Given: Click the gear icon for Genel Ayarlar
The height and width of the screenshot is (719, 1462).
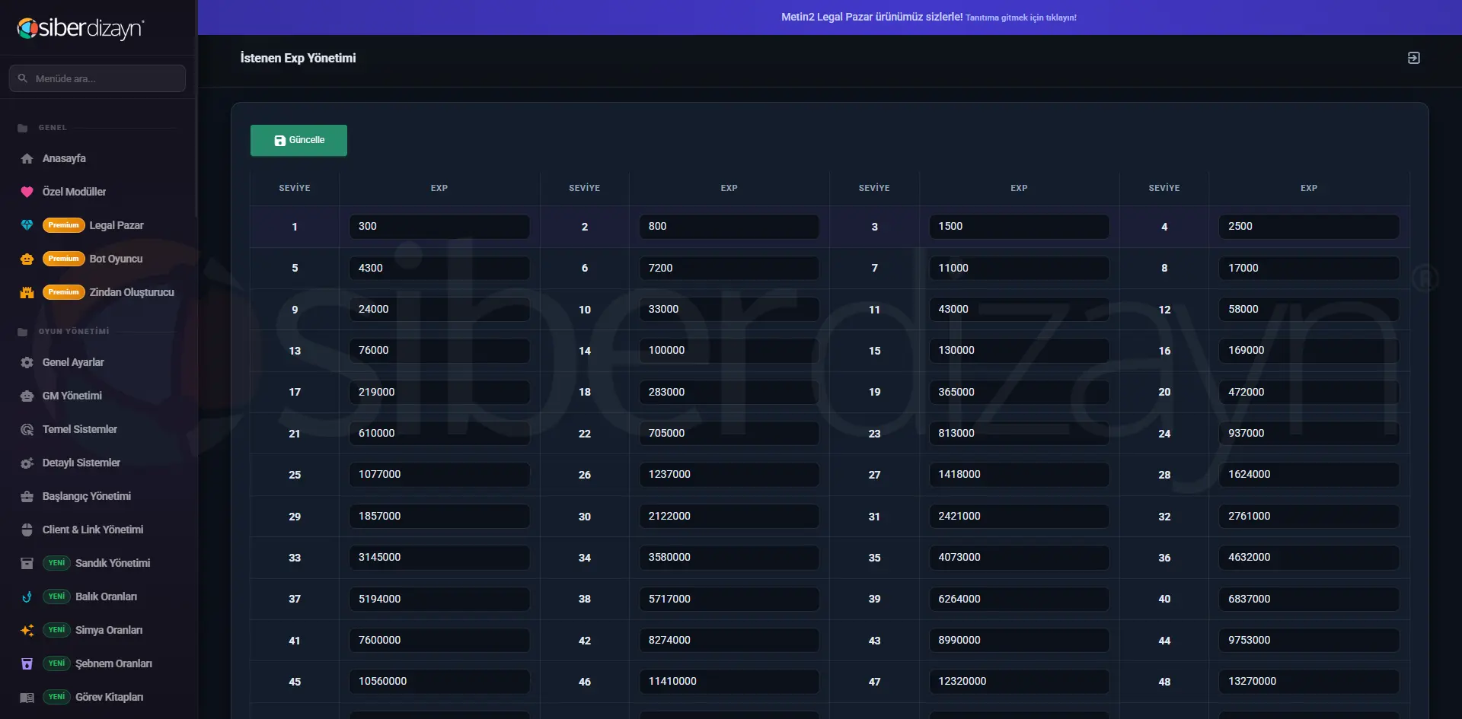Looking at the screenshot, I should [27, 362].
